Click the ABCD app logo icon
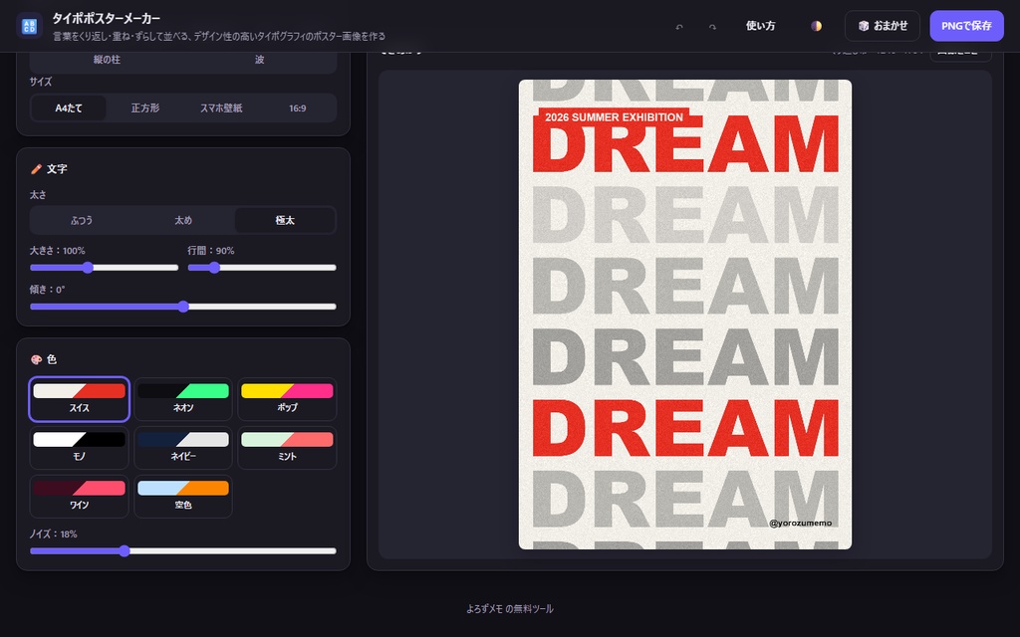1020x637 pixels. pos(29,26)
